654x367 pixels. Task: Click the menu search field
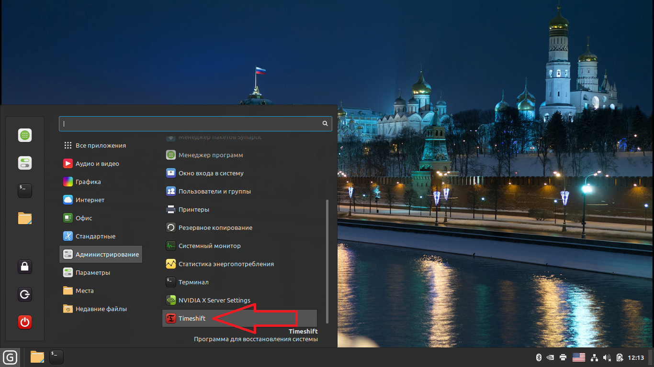click(x=192, y=123)
